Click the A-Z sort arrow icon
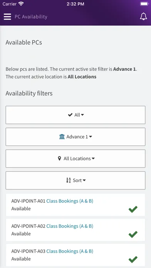151x268 pixels. (x=69, y=180)
